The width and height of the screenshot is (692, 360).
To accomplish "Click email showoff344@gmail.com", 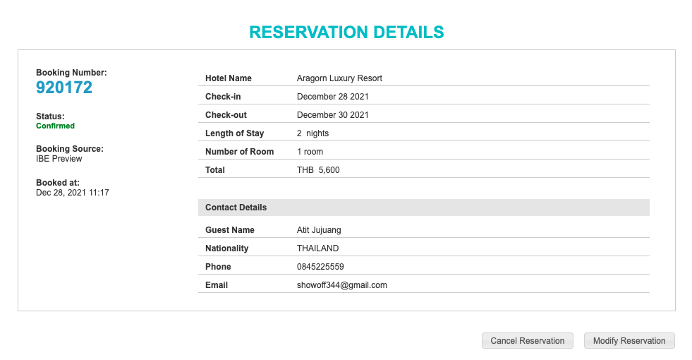I will [342, 285].
